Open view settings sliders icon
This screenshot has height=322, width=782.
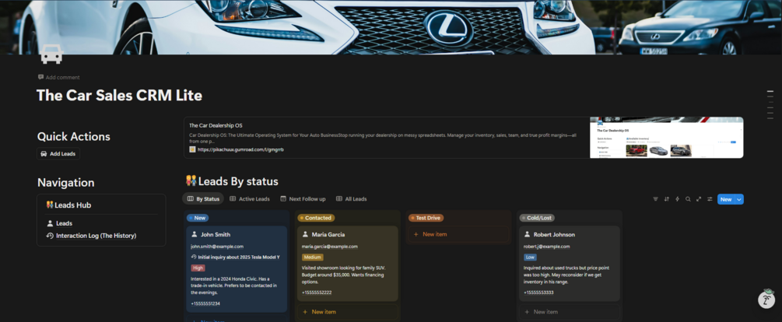click(710, 199)
